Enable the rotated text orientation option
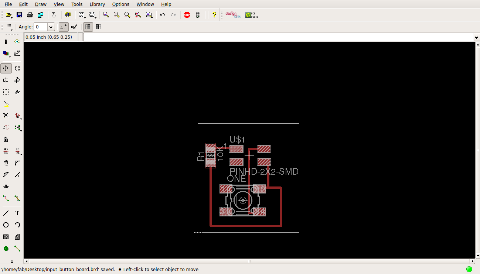Viewport: 480px width, 274px height. [x=74, y=27]
